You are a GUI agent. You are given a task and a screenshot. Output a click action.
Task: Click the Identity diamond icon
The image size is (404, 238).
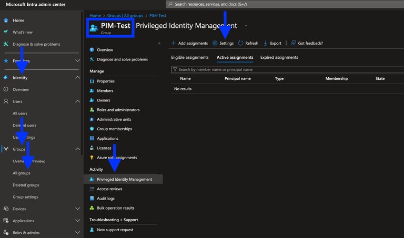(6, 77)
